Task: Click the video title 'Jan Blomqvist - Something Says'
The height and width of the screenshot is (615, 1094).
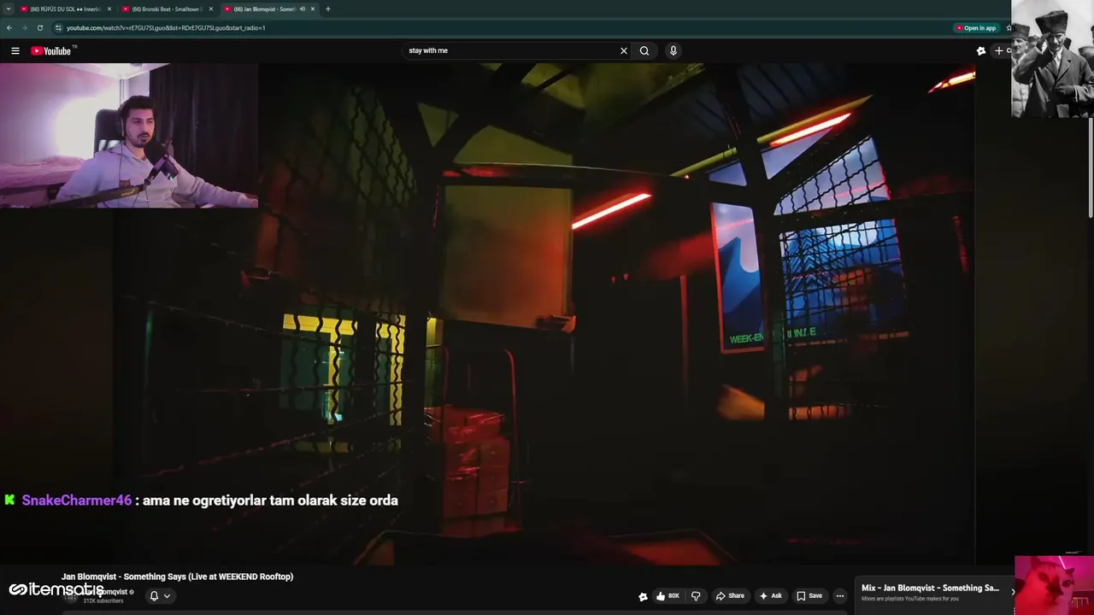Action: click(x=177, y=577)
